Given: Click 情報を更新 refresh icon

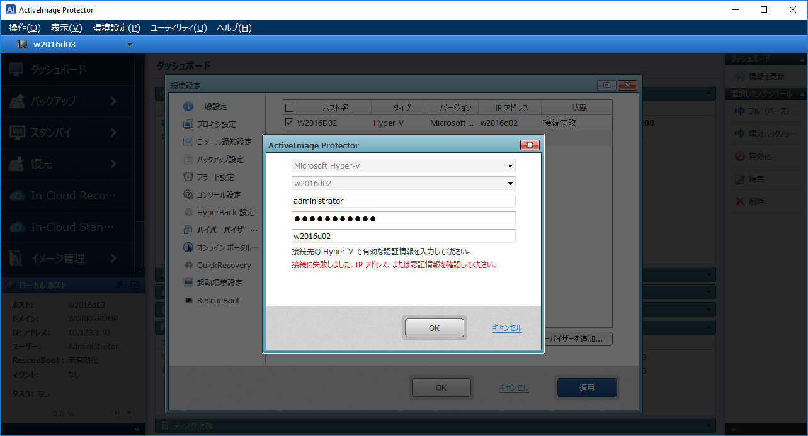Looking at the screenshot, I should (x=741, y=76).
